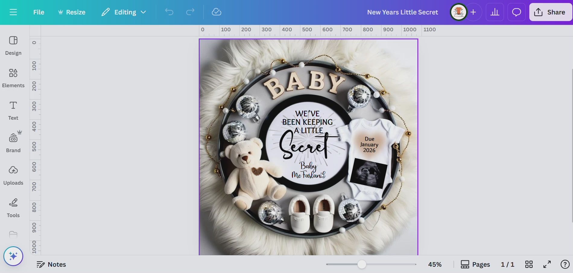Open the 45% zoom level menu

[x=435, y=264]
